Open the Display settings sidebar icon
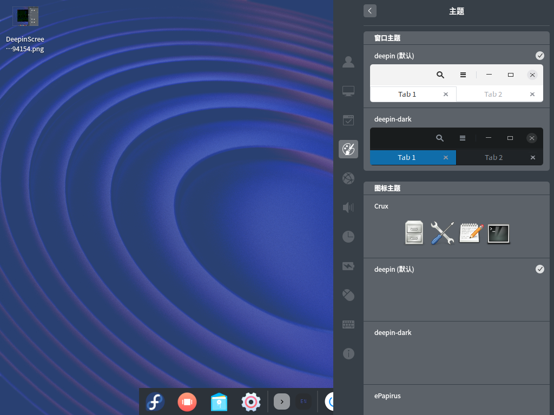The image size is (554, 415). [348, 91]
